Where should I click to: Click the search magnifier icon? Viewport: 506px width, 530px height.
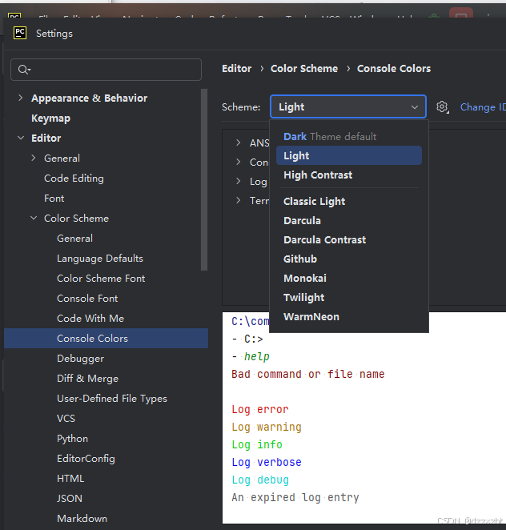(x=24, y=70)
